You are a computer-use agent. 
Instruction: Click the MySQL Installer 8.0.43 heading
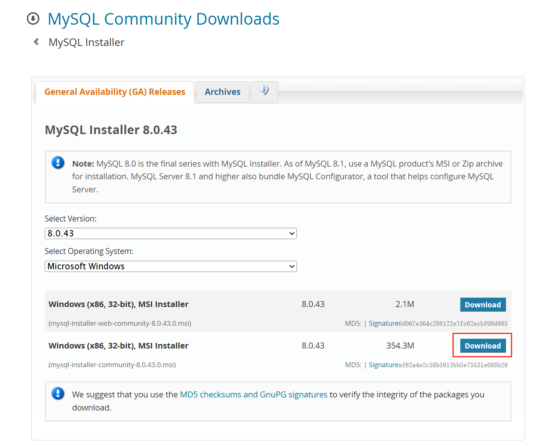[111, 130]
